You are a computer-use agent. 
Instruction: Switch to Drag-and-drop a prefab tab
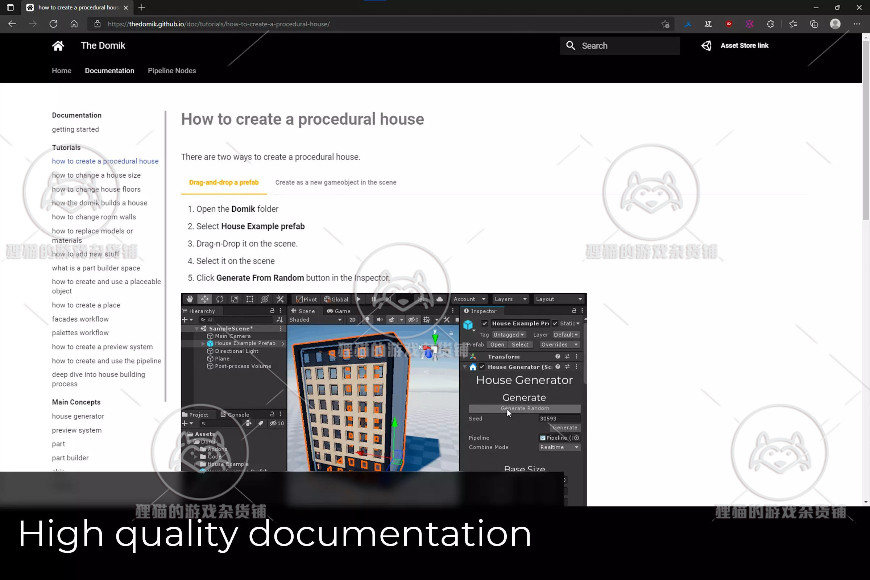(x=223, y=182)
